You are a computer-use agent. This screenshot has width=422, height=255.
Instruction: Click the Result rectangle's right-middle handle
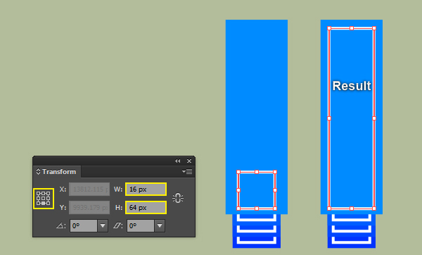(x=374, y=118)
